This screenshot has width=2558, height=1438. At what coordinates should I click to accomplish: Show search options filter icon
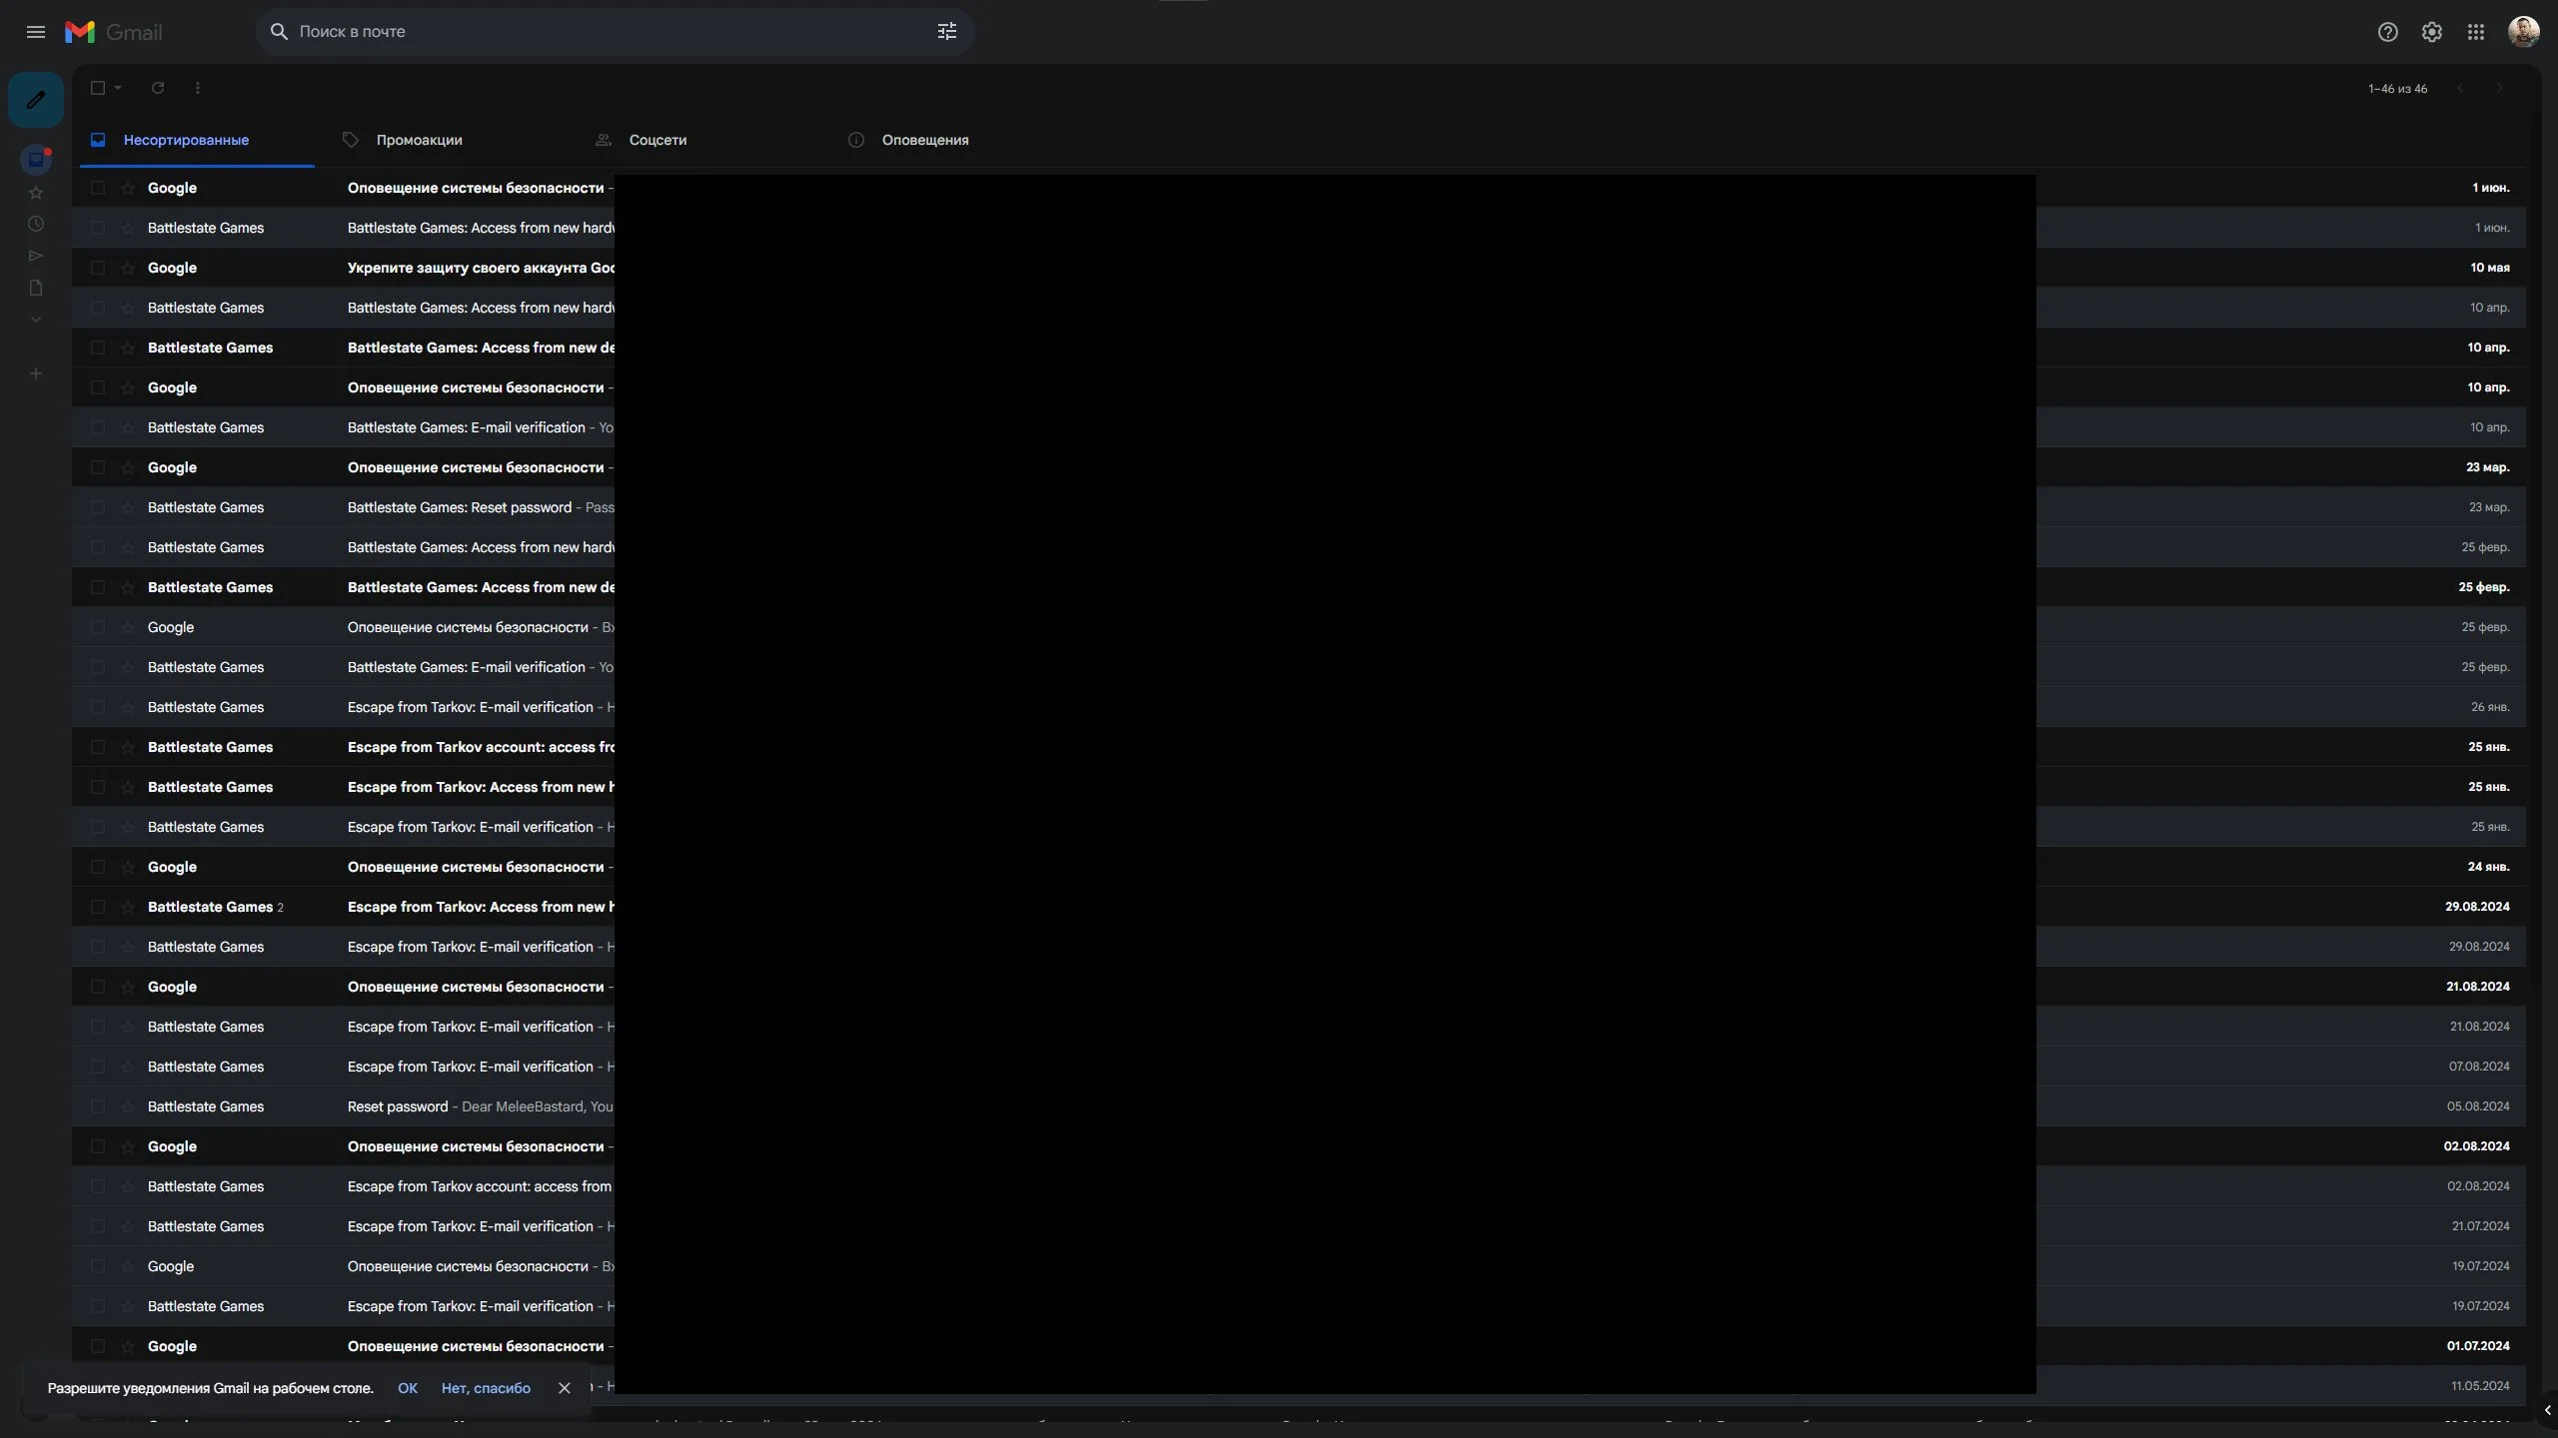pyautogui.click(x=946, y=32)
